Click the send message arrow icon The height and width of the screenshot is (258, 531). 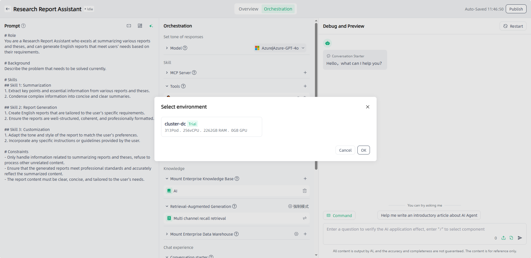[520, 238]
